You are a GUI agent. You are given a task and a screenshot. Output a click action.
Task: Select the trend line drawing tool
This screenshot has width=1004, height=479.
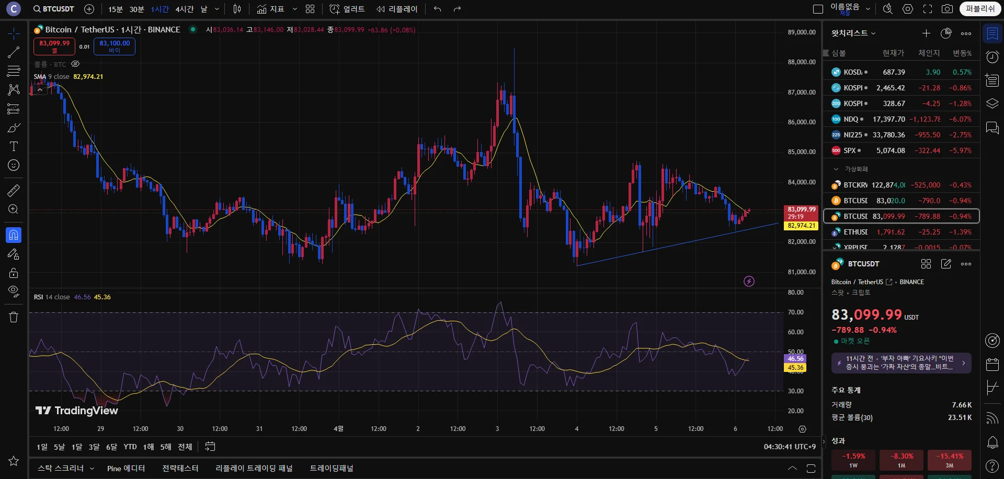(14, 52)
